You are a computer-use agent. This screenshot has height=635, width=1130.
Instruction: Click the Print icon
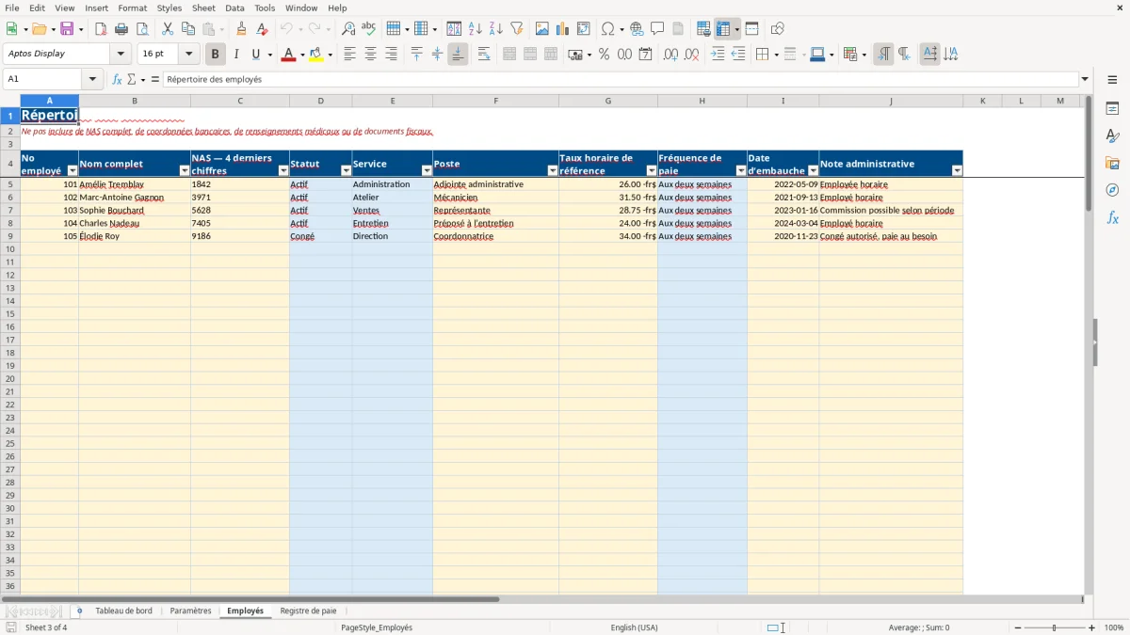pyautogui.click(x=121, y=29)
